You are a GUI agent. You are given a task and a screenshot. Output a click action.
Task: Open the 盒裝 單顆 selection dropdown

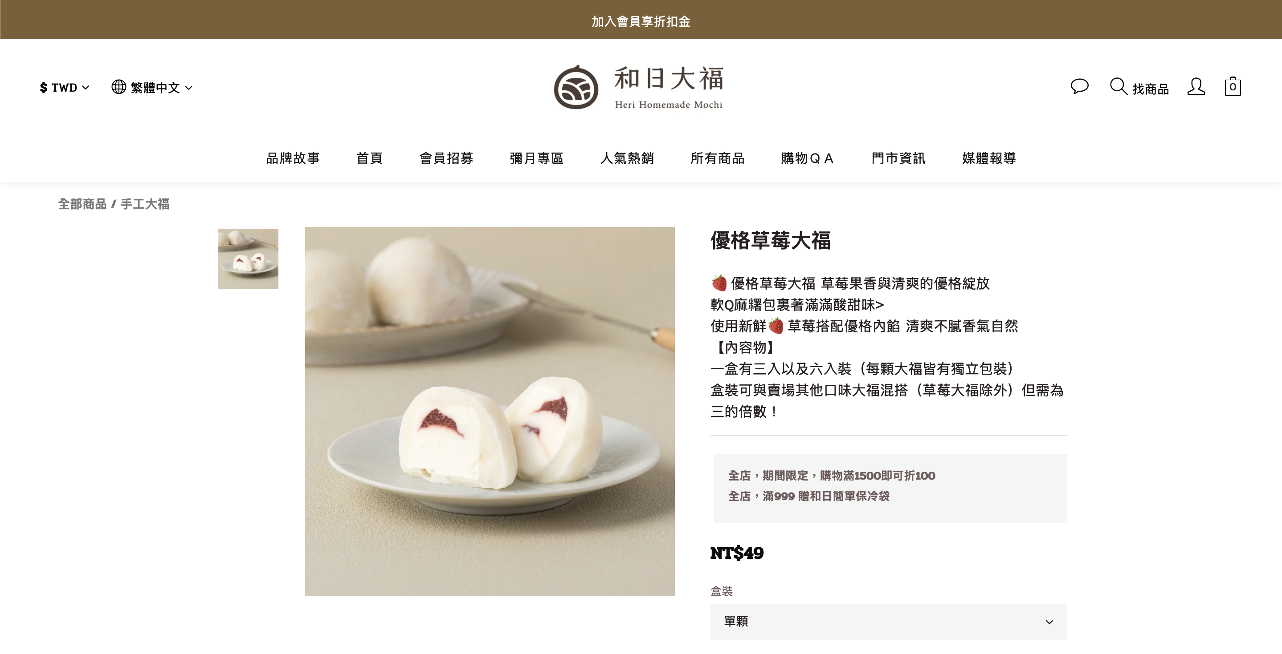click(888, 622)
